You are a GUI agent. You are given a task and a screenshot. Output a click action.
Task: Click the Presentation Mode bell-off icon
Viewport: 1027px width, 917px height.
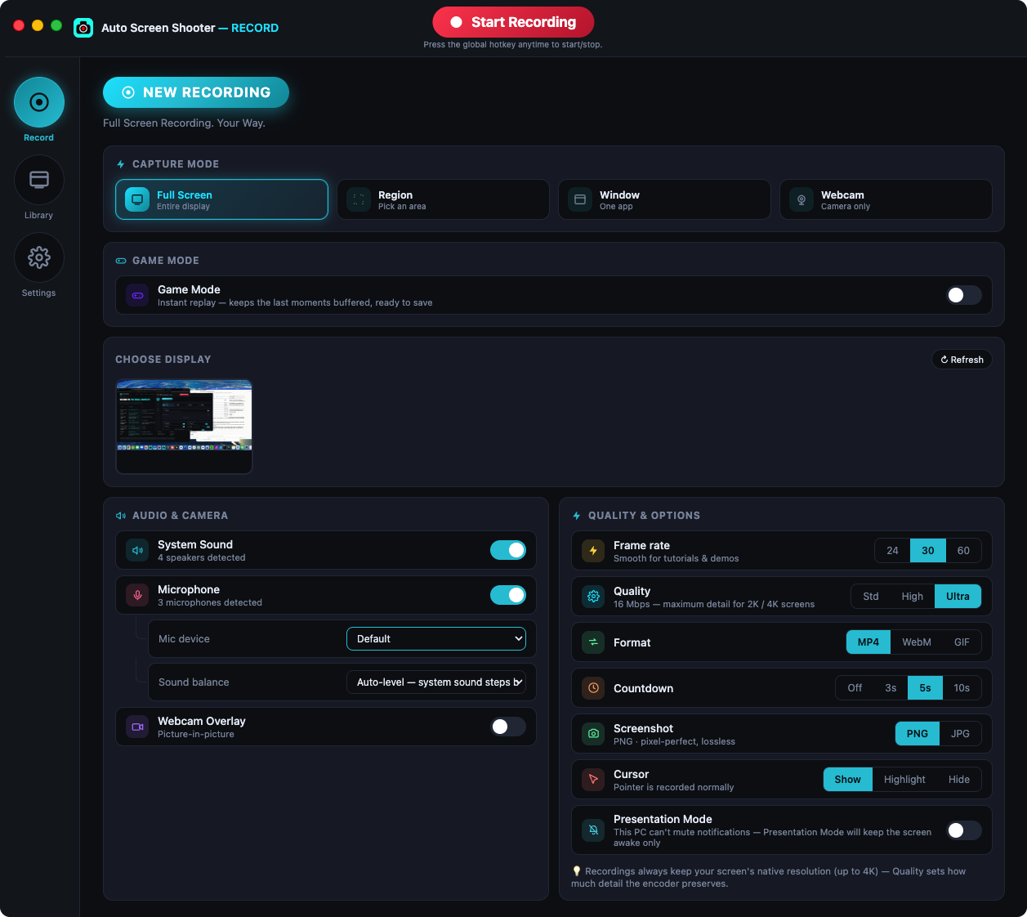coord(593,830)
